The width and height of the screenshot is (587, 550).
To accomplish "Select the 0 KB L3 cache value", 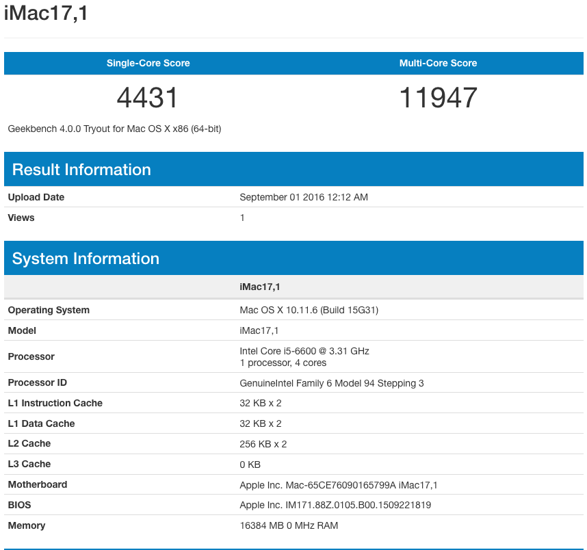I will point(250,464).
